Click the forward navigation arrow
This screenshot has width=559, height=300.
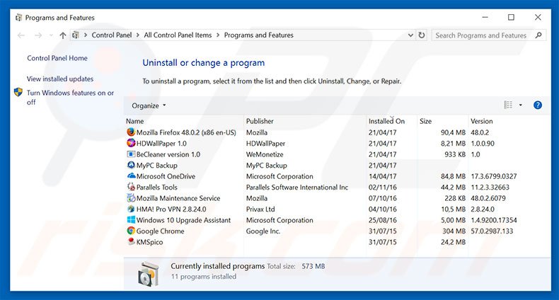pyautogui.click(x=38, y=35)
